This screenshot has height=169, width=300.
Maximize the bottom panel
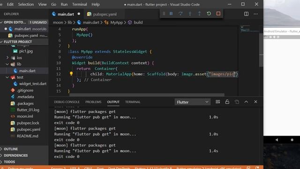246,102
